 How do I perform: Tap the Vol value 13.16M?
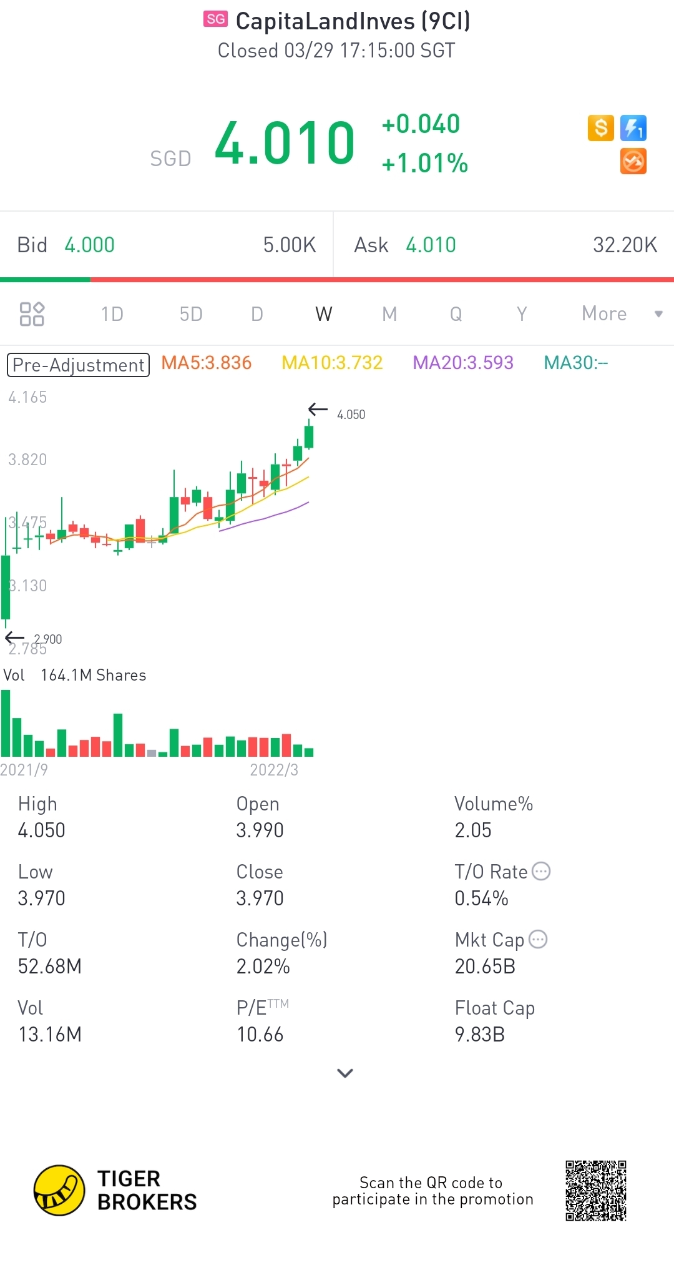click(49, 1035)
